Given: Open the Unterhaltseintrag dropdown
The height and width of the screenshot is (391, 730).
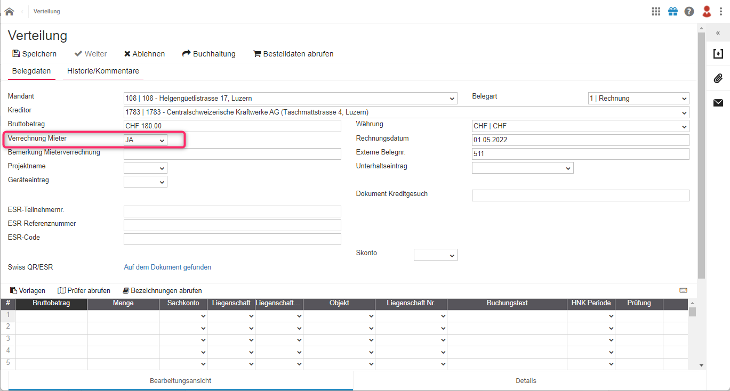Looking at the screenshot, I should click(522, 168).
